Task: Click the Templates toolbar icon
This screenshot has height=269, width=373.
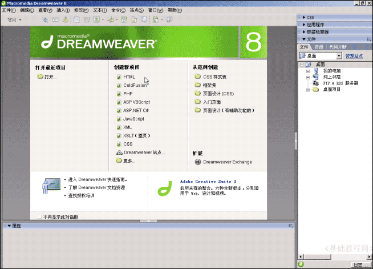Action: (156, 20)
